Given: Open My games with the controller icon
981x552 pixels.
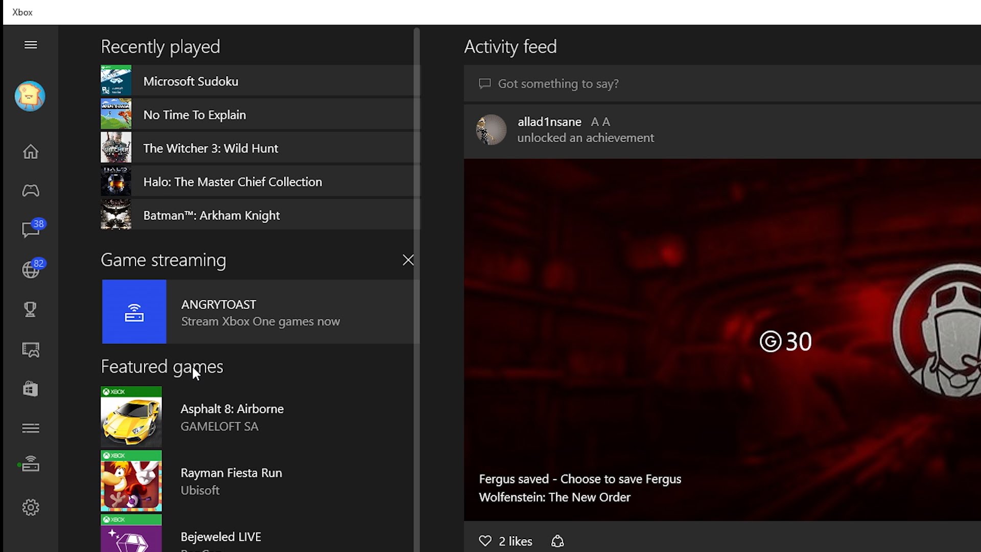Looking at the screenshot, I should [30, 191].
